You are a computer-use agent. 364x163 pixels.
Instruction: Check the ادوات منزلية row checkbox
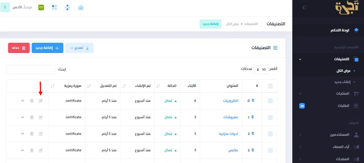(x=270, y=134)
